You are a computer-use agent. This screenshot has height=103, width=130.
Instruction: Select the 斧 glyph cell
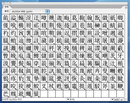point(105,86)
